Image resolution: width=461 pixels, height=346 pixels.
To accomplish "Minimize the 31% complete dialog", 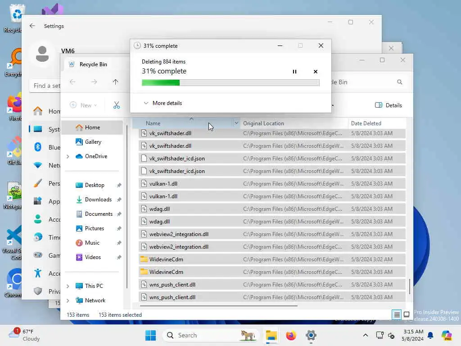I will coord(280,46).
